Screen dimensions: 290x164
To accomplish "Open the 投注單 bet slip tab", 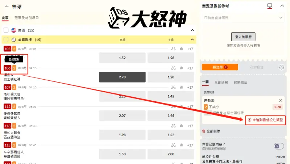I will (220, 67).
